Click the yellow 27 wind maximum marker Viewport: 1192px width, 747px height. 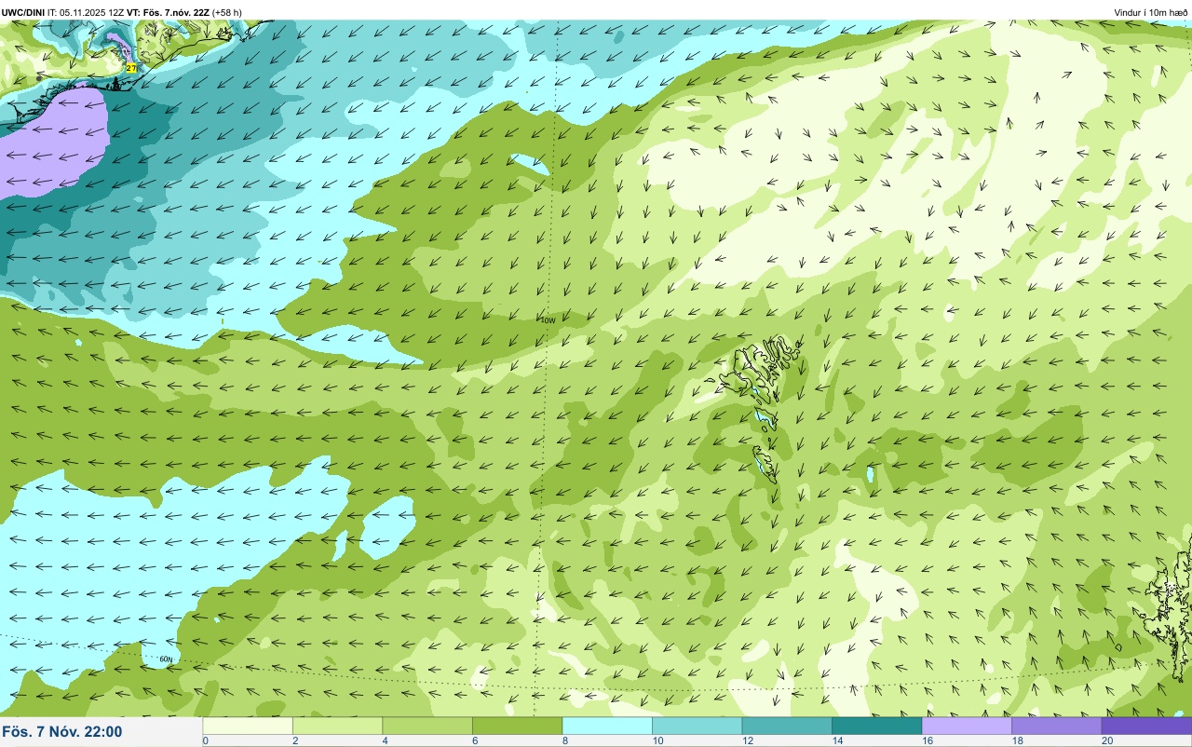(x=131, y=68)
